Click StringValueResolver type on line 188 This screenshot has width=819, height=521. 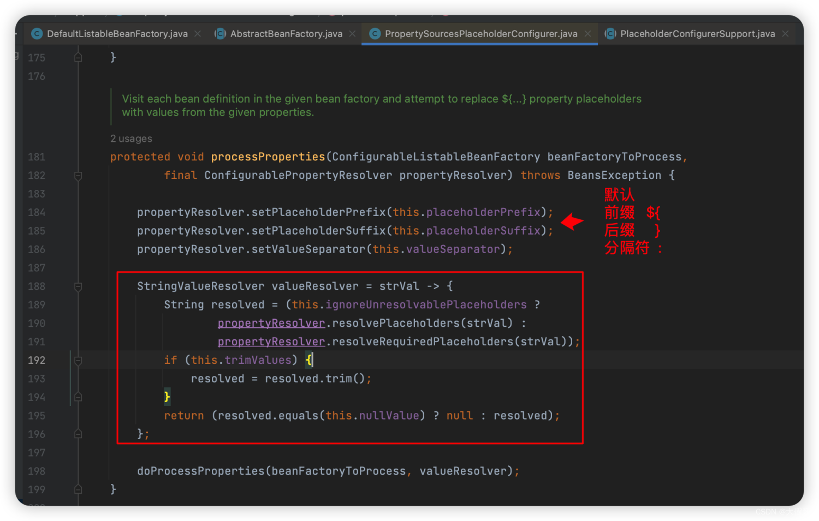click(x=200, y=286)
